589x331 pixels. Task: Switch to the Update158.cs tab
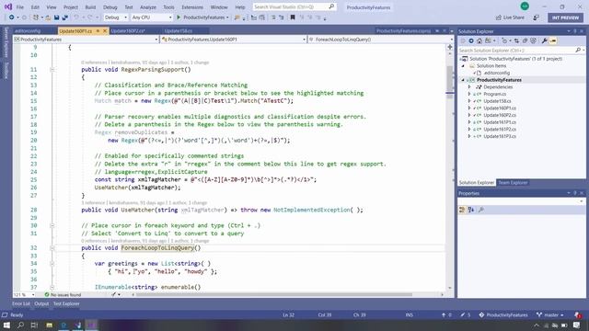178,30
